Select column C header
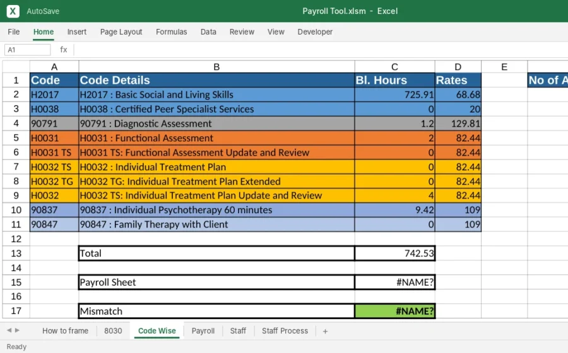The height and width of the screenshot is (353, 568). tap(395, 67)
